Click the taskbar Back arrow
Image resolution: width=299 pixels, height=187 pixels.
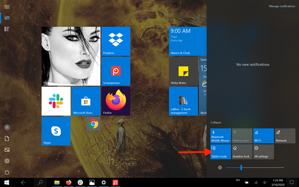(23, 182)
